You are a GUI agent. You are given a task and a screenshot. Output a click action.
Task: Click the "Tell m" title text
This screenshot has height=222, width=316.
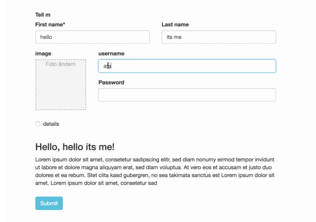tap(43, 15)
